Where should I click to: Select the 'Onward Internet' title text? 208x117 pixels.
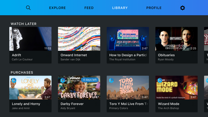(74, 55)
